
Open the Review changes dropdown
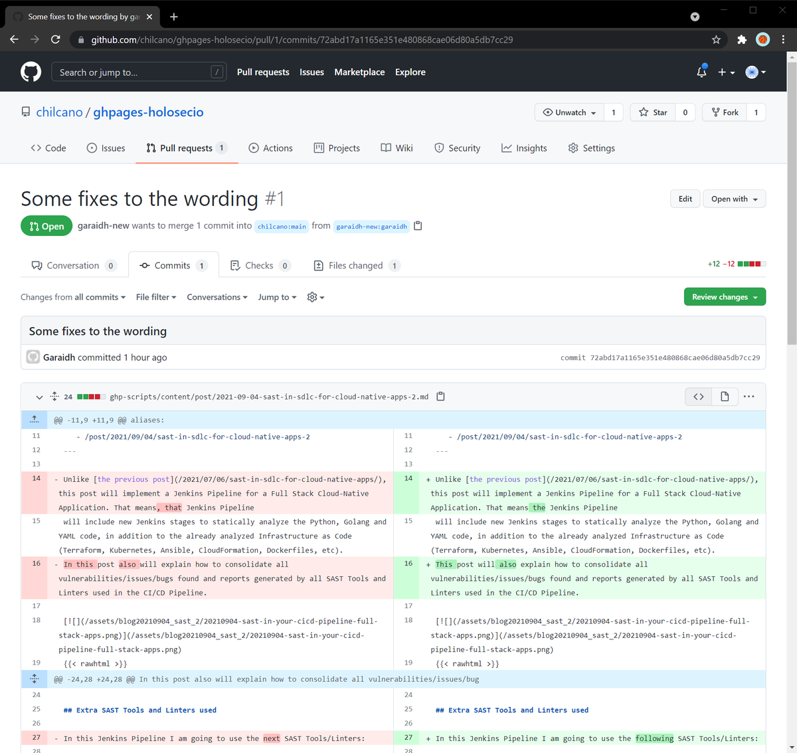725,297
